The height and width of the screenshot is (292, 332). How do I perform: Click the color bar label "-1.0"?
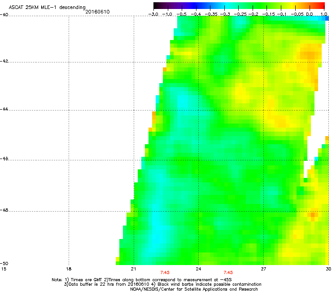tap(167, 14)
